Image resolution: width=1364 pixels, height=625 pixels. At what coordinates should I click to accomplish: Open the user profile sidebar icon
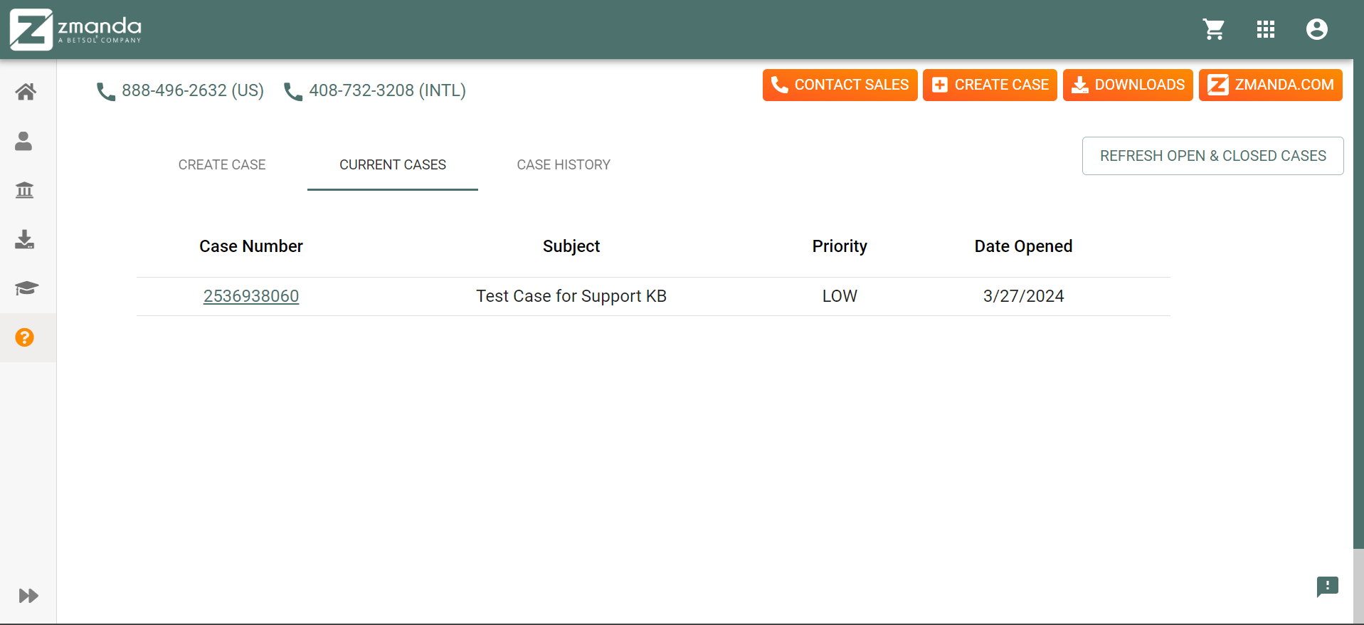(24, 141)
